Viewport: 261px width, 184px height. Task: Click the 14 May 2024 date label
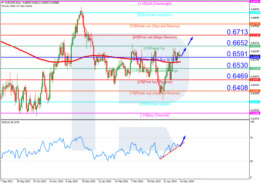[187, 181]
